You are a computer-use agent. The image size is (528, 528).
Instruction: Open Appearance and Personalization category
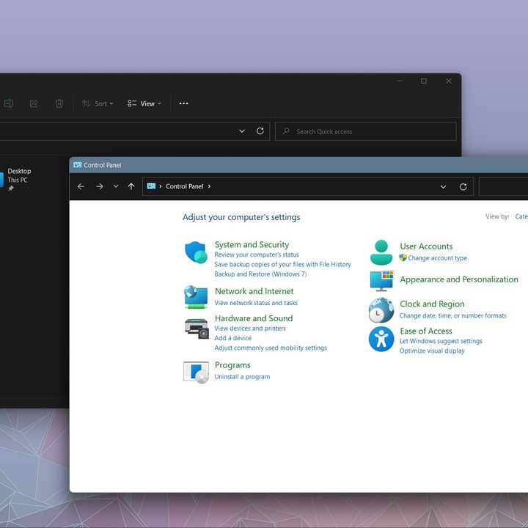click(459, 279)
